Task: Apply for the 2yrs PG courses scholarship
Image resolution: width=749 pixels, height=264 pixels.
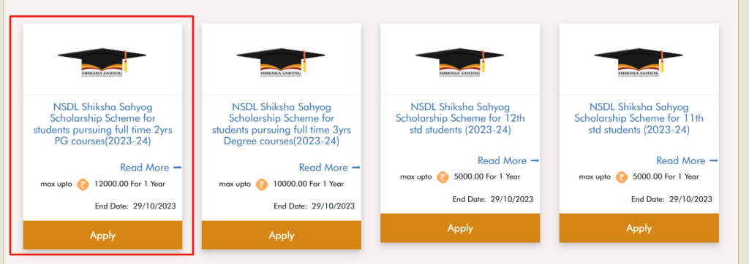Action: (x=102, y=235)
